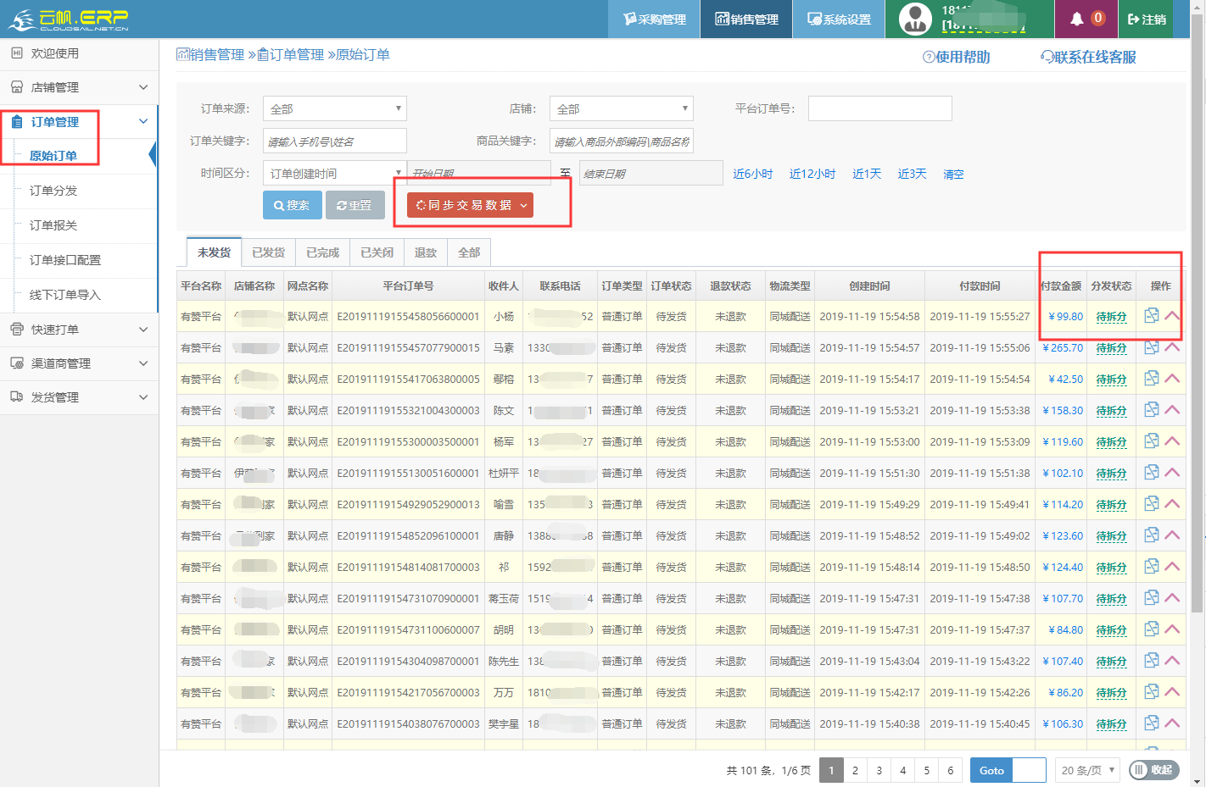Open the 销售管理 top menu
The height and width of the screenshot is (787, 1206).
tap(746, 19)
